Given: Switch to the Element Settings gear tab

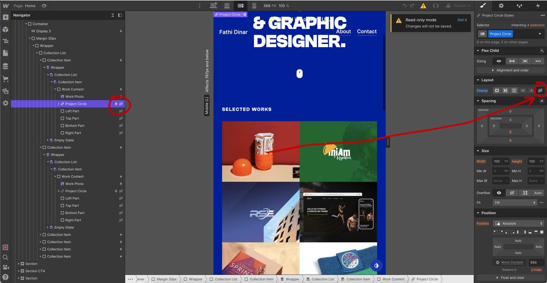Looking at the screenshot, I should point(501,6).
